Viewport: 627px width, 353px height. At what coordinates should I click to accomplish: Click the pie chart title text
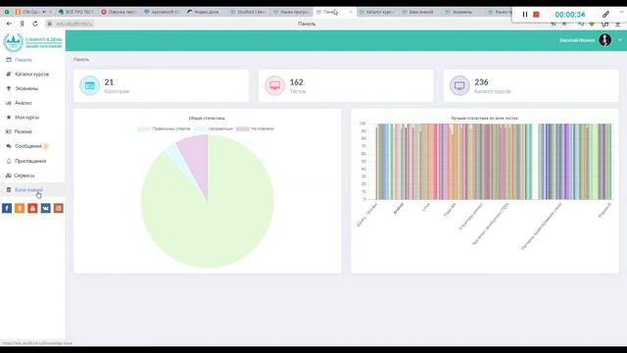[x=207, y=118]
